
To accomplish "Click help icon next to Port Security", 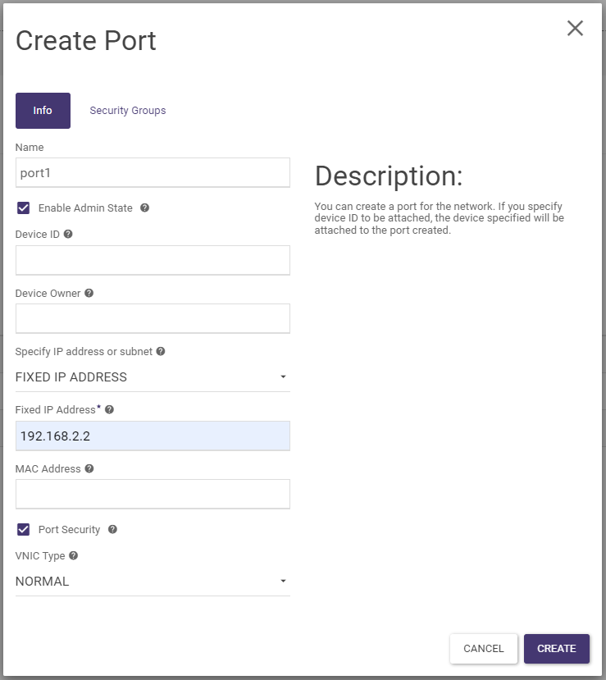I will point(112,529).
